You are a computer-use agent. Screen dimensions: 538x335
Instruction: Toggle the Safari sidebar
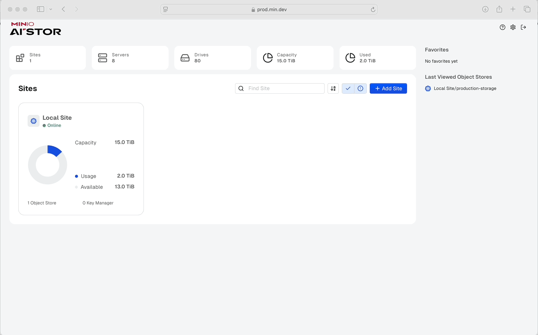coord(41,9)
